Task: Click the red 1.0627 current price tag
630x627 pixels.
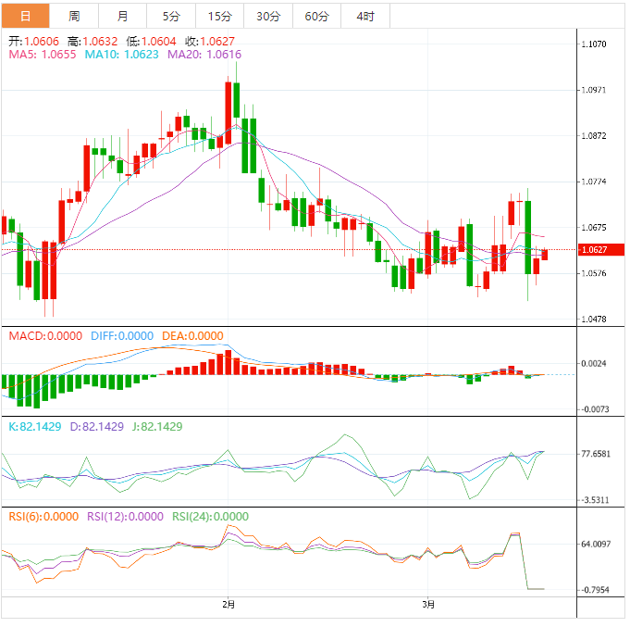Action: pos(594,250)
